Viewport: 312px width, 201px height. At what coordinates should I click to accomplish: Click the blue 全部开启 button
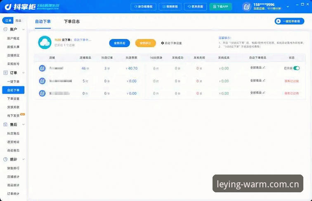tap(120, 43)
